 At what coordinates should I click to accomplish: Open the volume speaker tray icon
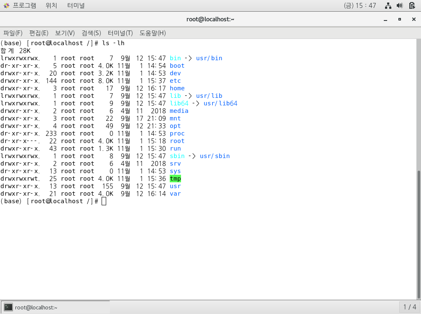click(400, 5)
